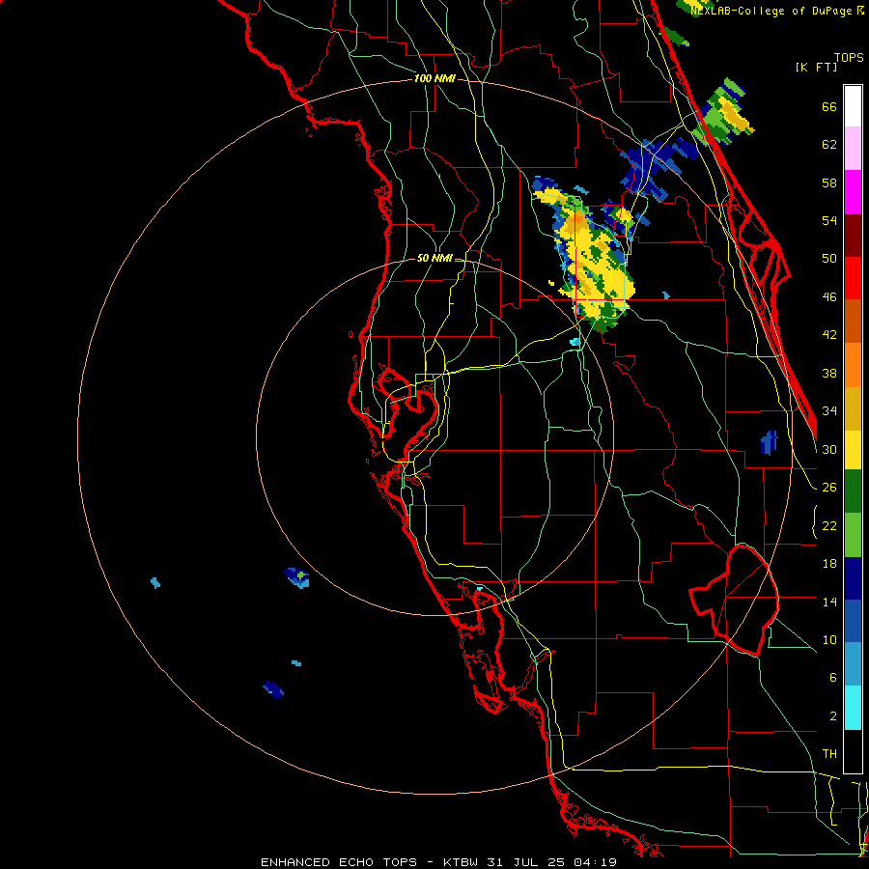The image size is (869, 869).
Task: Click the "46" legend value
Action: tap(829, 297)
